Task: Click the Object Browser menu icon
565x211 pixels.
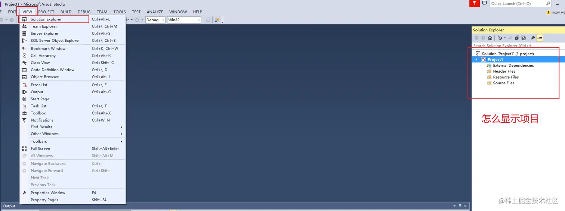Action: coord(24,77)
